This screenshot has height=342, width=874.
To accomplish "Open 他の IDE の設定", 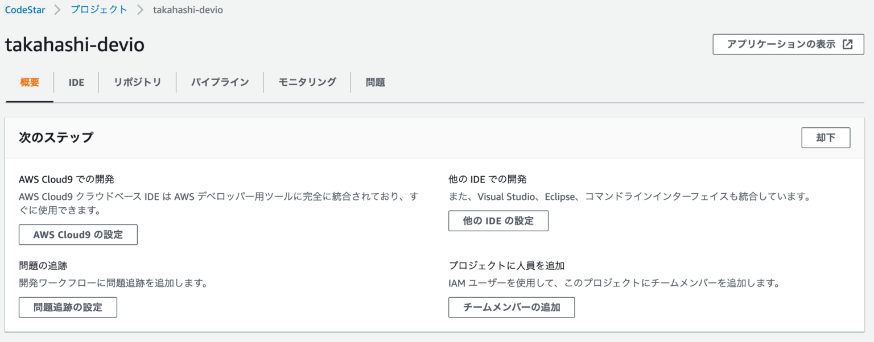I will 498,220.
